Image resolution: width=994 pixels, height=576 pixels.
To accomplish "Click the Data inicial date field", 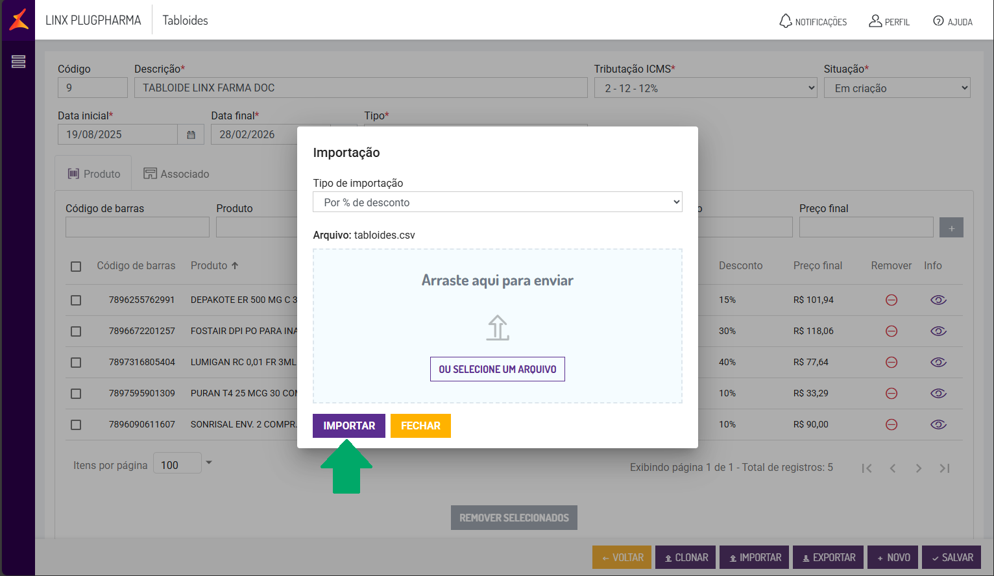I will point(117,134).
